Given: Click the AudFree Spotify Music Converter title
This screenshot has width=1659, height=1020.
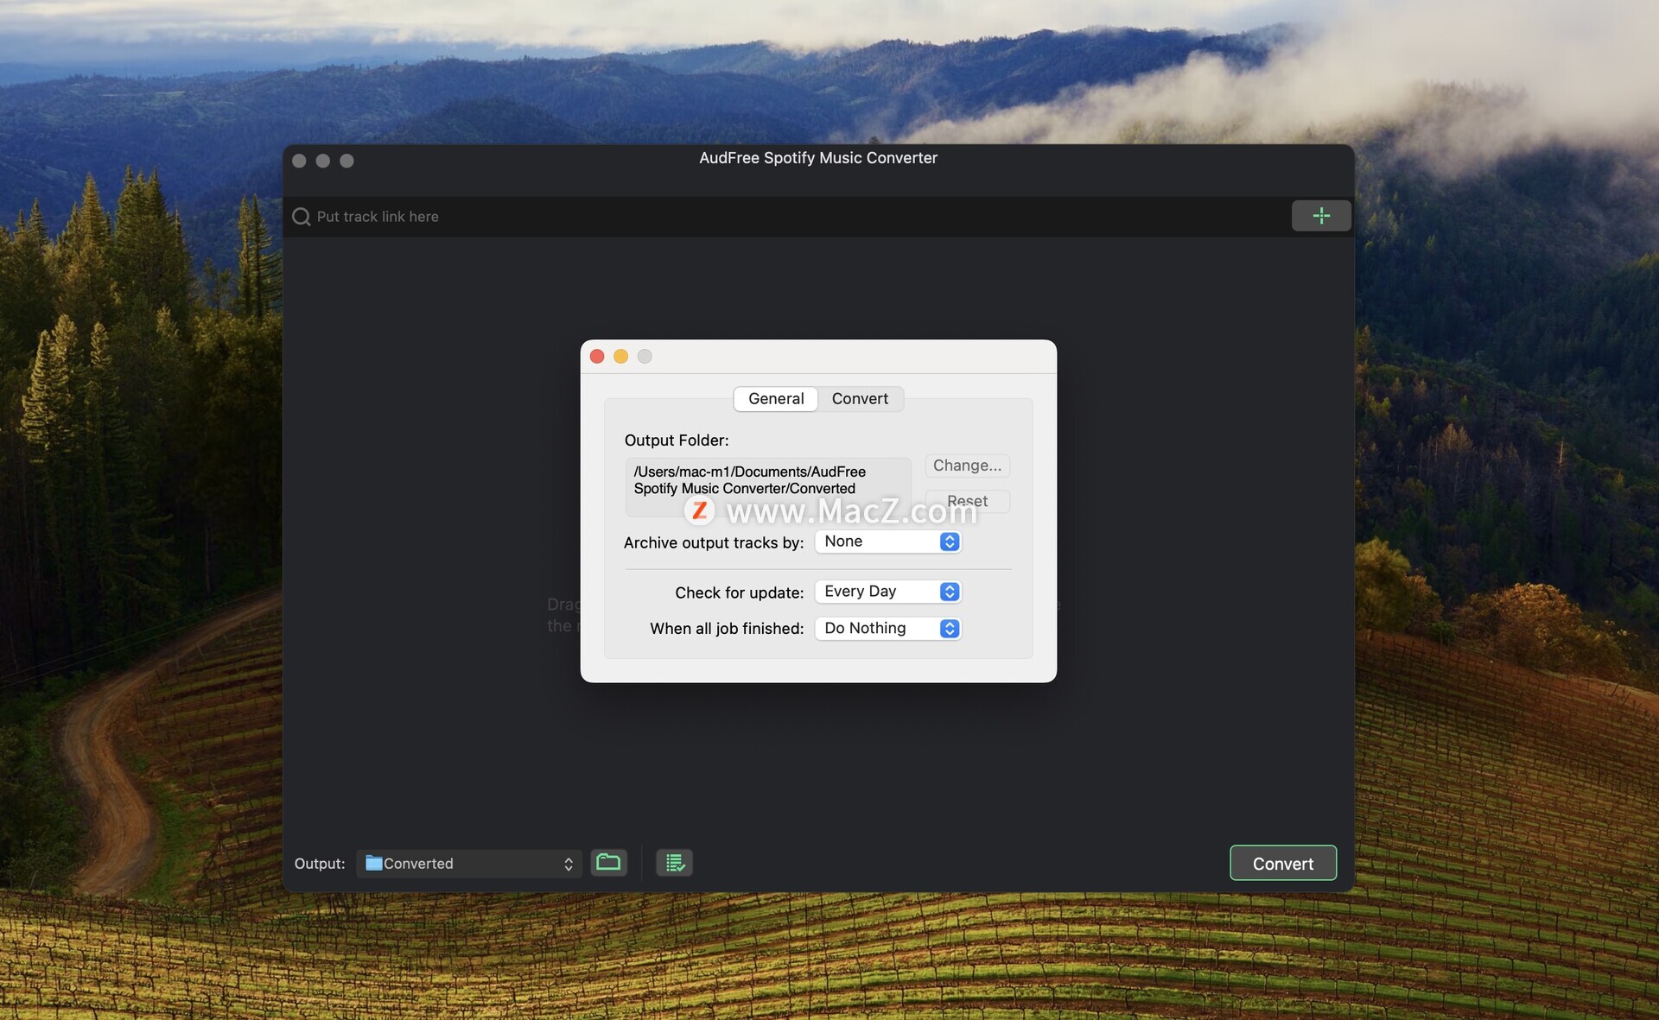Looking at the screenshot, I should 818,158.
